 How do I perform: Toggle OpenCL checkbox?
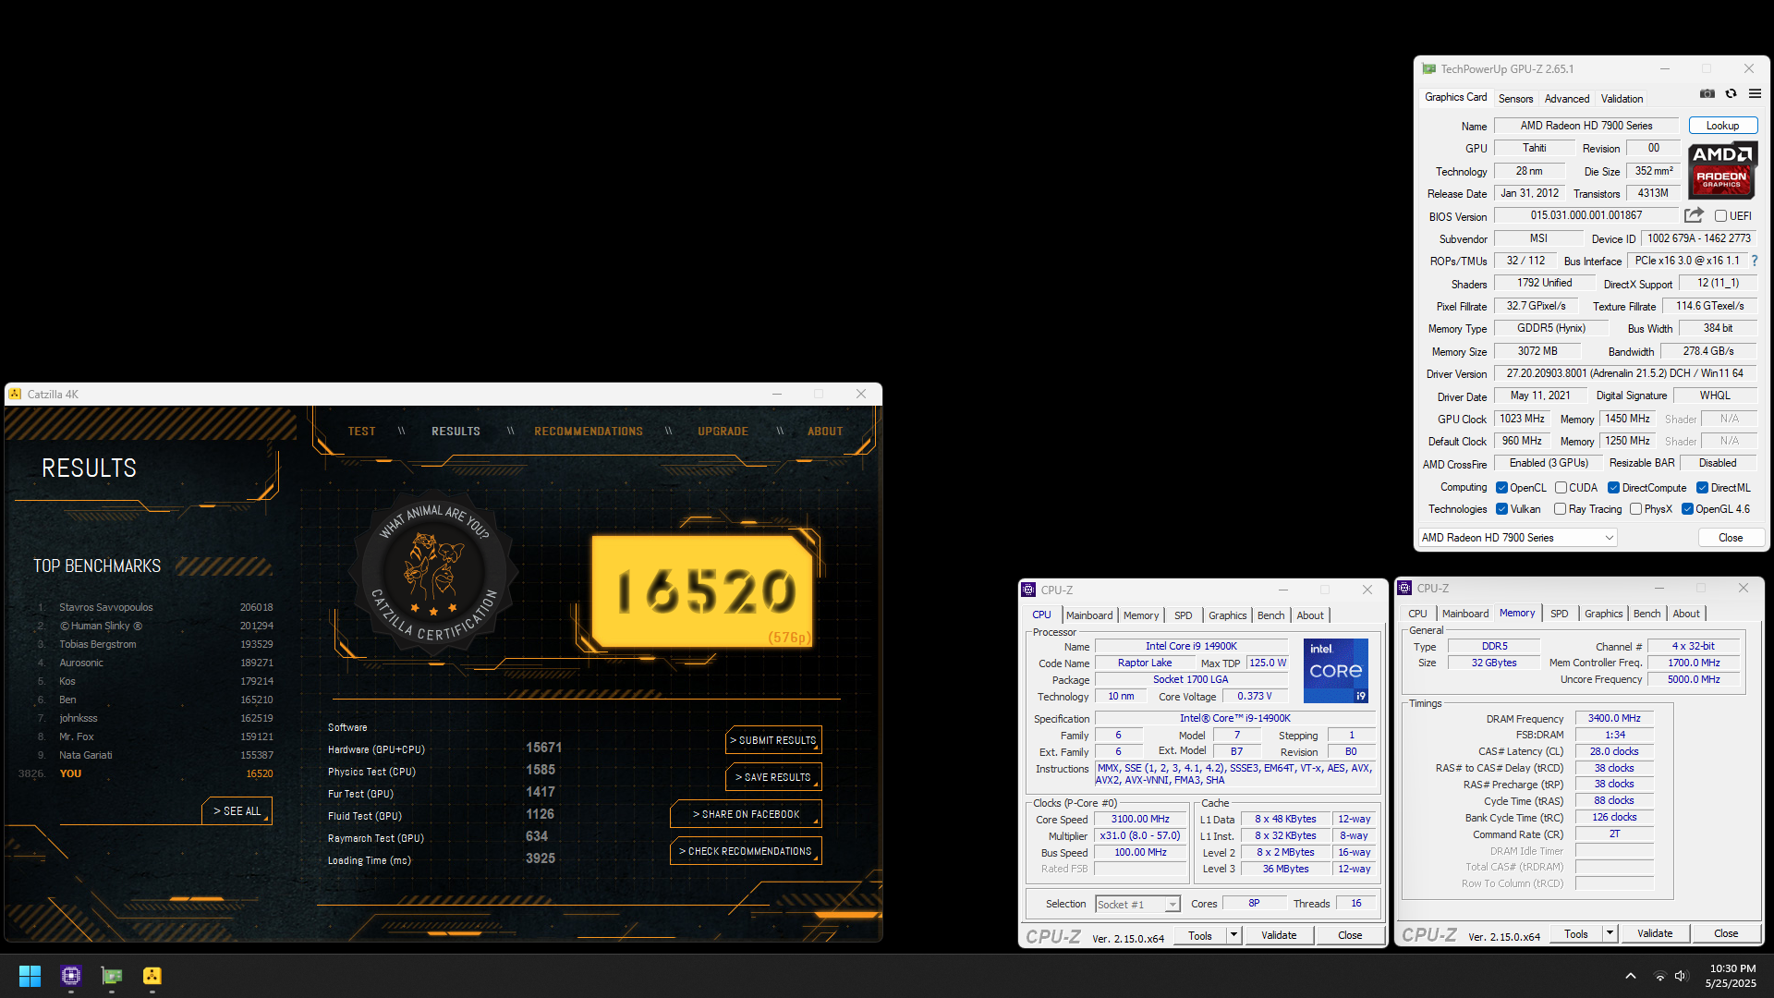(x=1501, y=488)
